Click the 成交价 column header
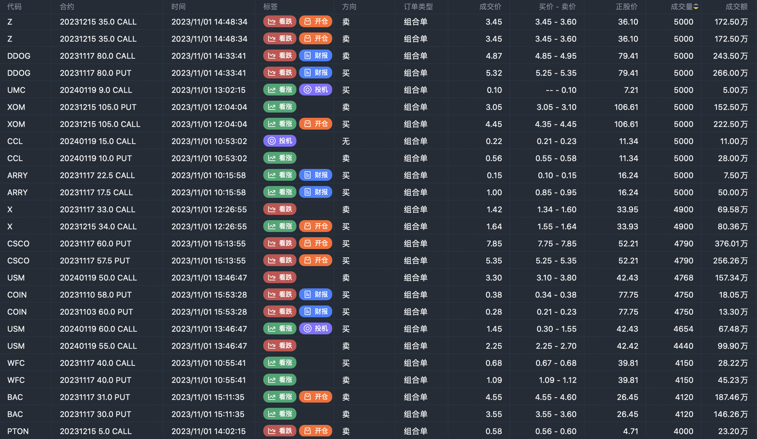 [490, 7]
